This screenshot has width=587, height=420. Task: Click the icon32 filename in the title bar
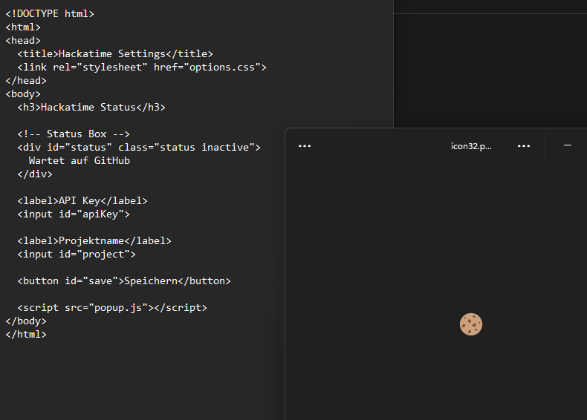click(471, 146)
